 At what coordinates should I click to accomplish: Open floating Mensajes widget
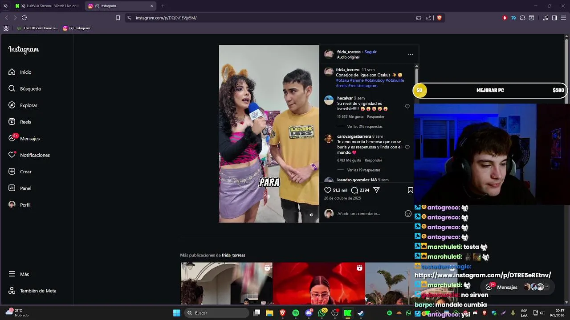click(x=517, y=287)
